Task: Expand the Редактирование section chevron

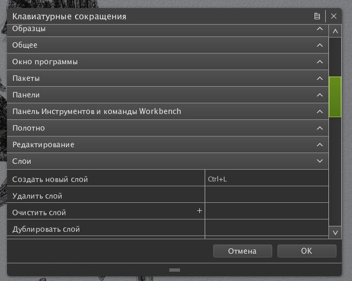Action: (x=320, y=145)
